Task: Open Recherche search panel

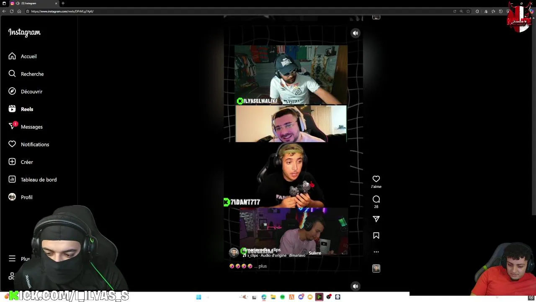Action: pyautogui.click(x=26, y=74)
